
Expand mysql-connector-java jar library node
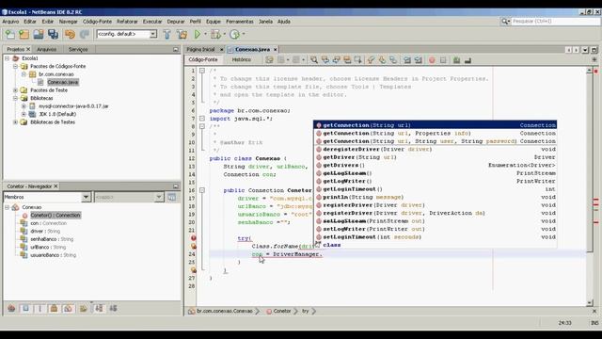pos(24,106)
